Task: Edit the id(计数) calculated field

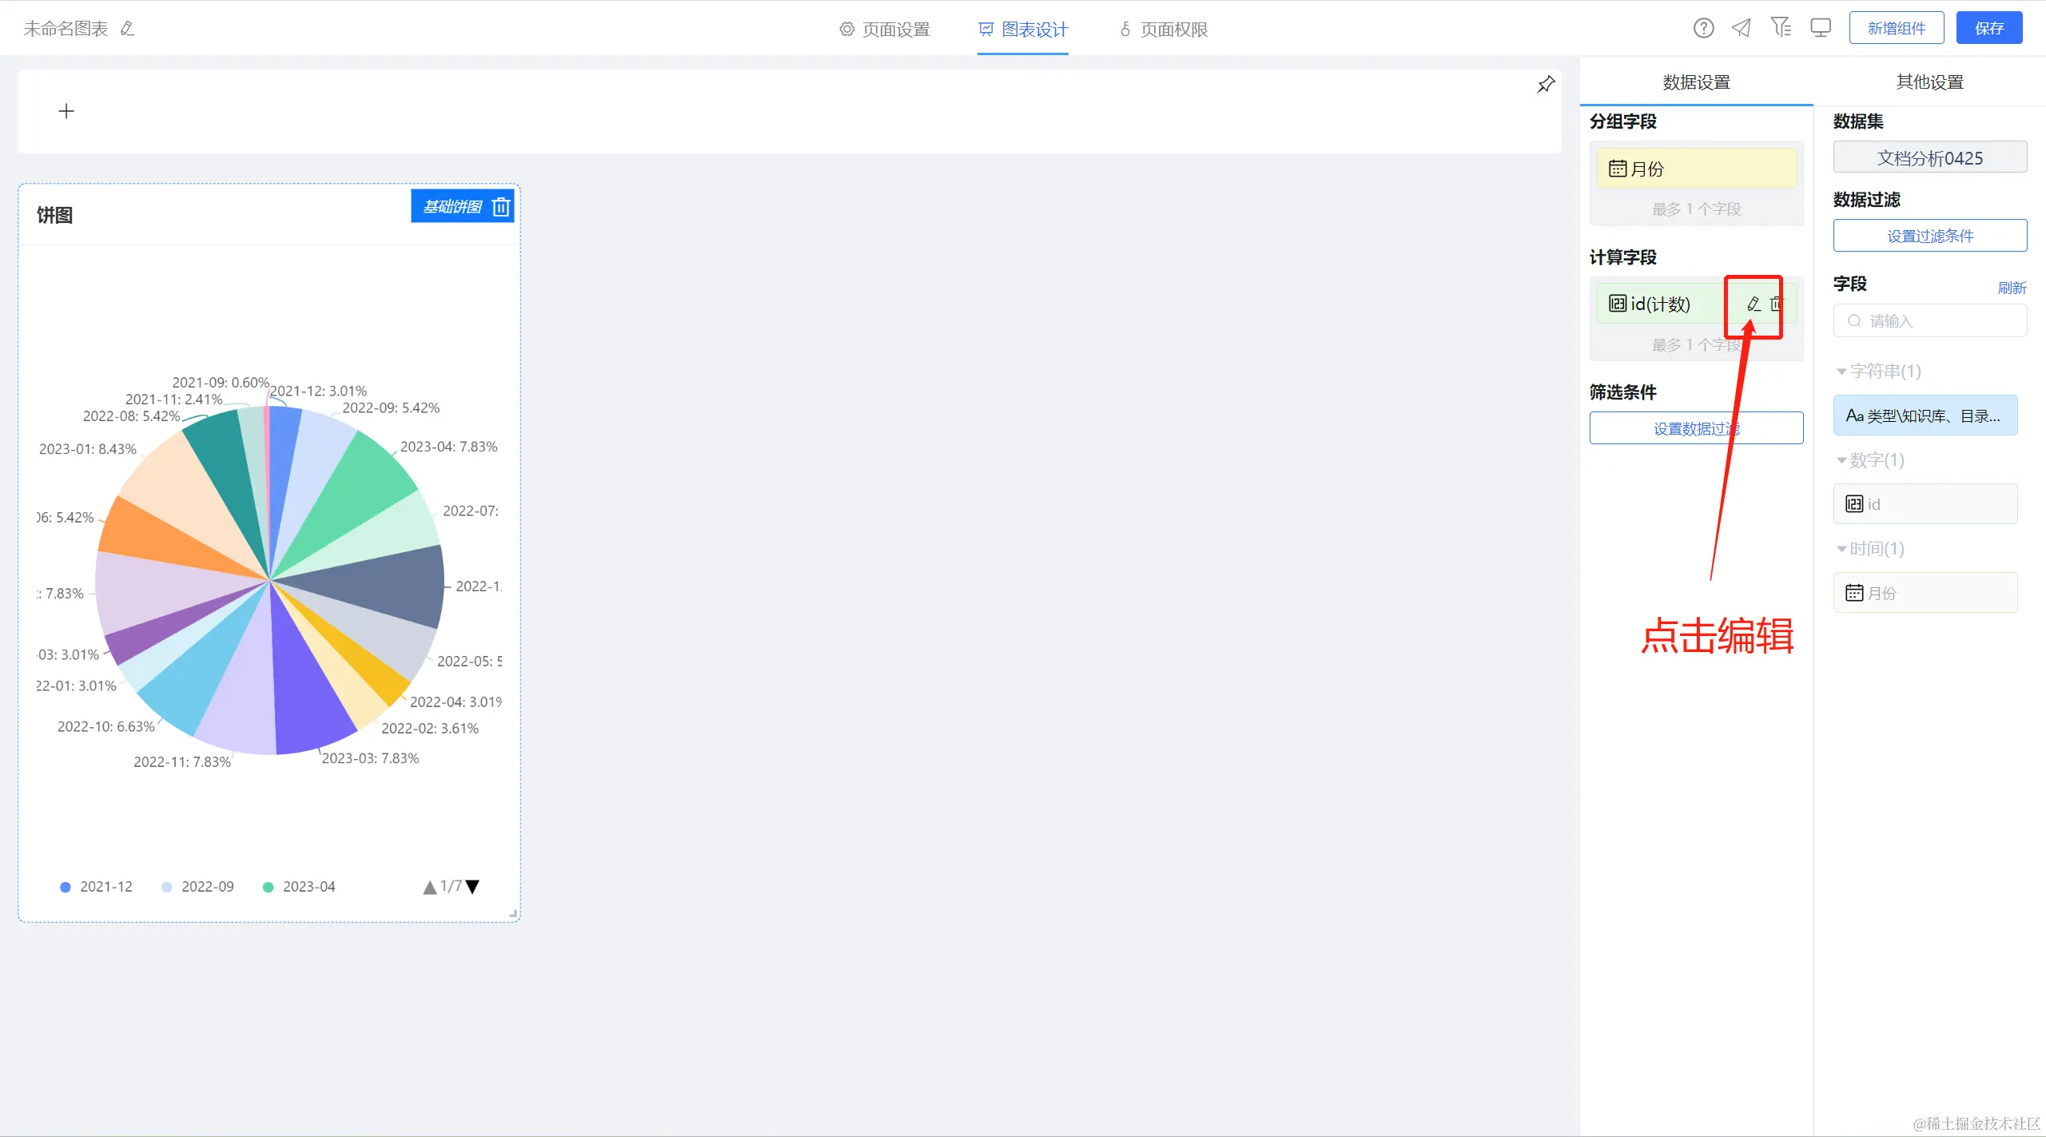Action: (x=1753, y=304)
